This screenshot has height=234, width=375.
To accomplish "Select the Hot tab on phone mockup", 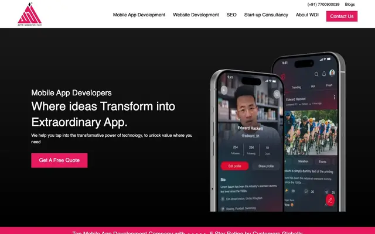I will click(313, 87).
